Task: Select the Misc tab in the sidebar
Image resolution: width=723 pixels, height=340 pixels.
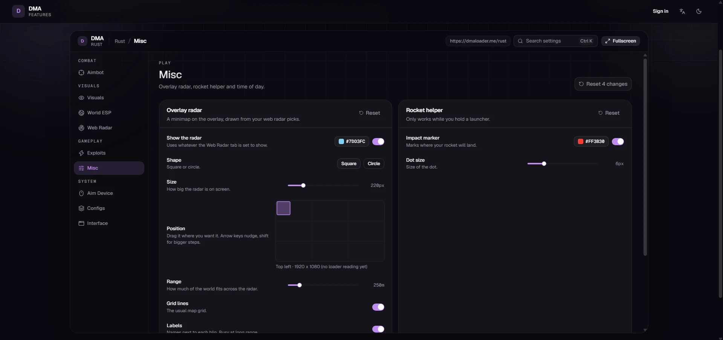Action: (109, 168)
